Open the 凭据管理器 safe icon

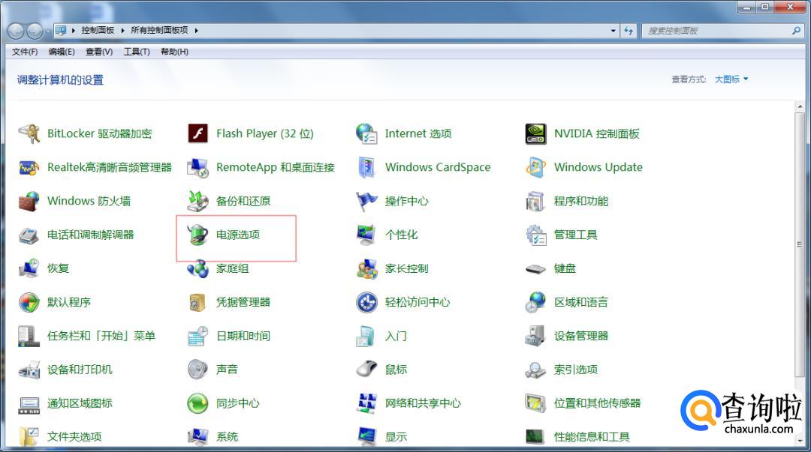click(197, 302)
